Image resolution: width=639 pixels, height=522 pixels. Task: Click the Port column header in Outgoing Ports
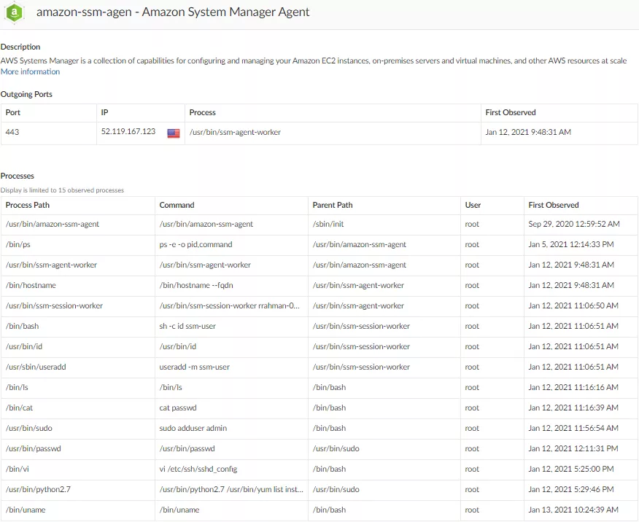click(12, 112)
